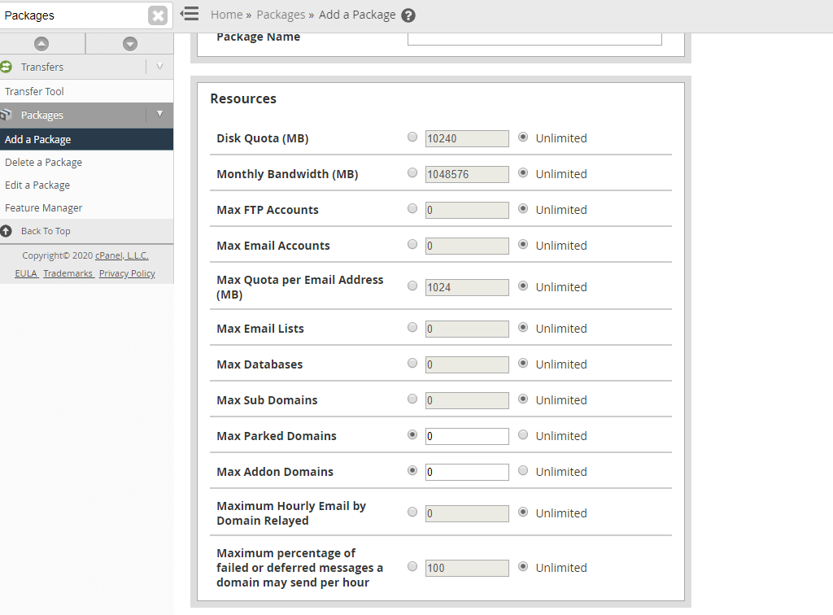Select custom radio for failed or deferred messages
Viewport: 833px width, 615px height.
click(x=412, y=566)
